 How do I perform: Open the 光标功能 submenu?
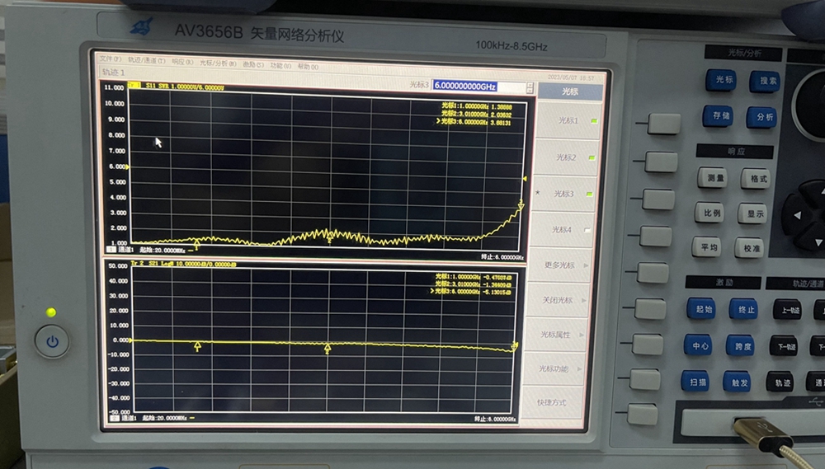click(x=565, y=368)
